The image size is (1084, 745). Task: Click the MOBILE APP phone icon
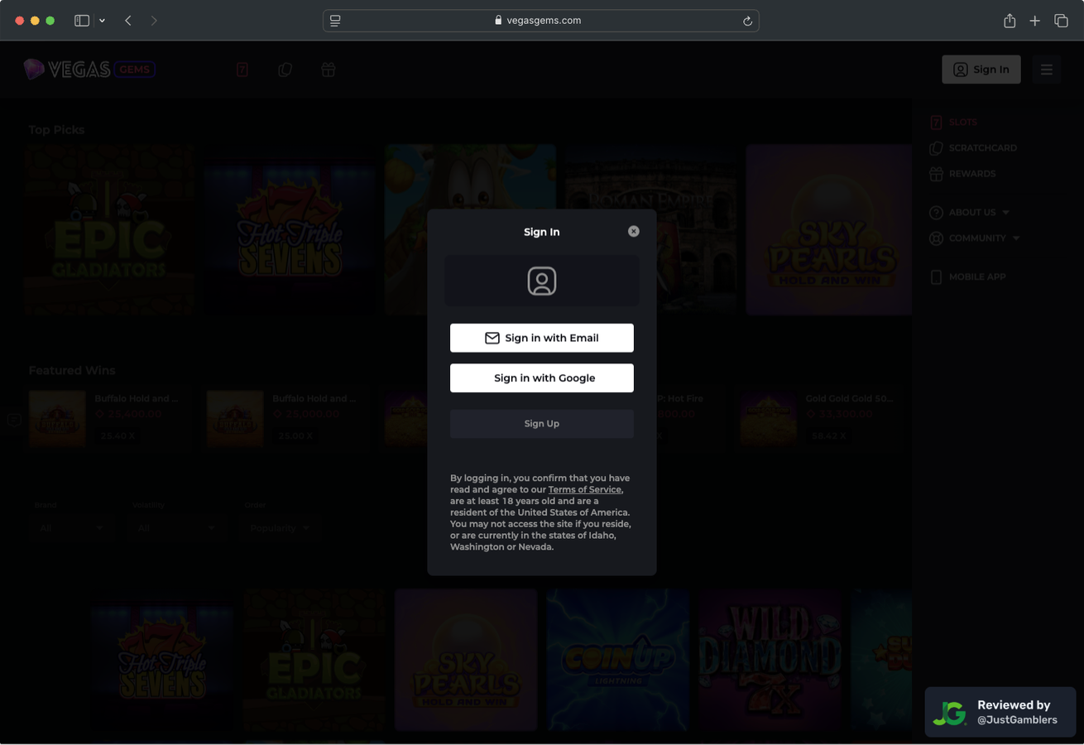coord(936,277)
